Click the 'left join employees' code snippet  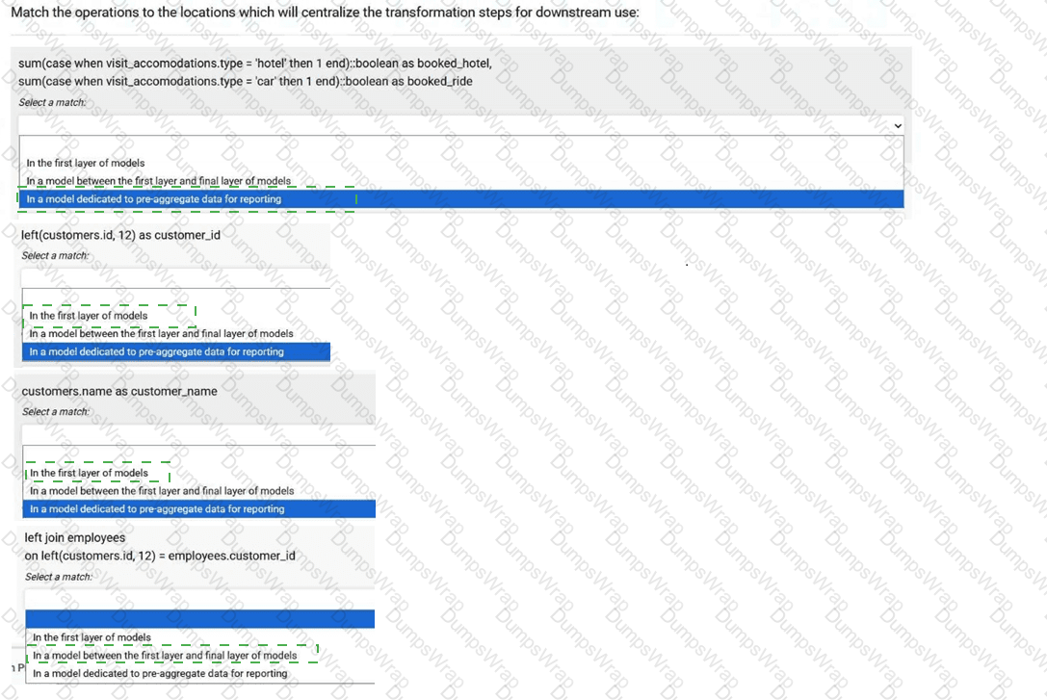pos(75,538)
